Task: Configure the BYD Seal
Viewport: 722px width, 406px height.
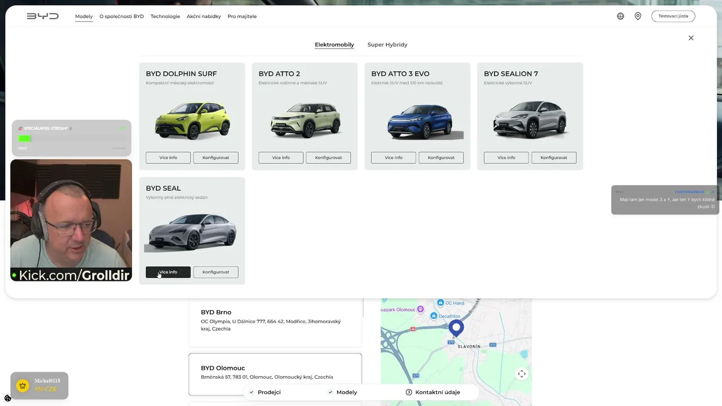Action: [x=215, y=272]
